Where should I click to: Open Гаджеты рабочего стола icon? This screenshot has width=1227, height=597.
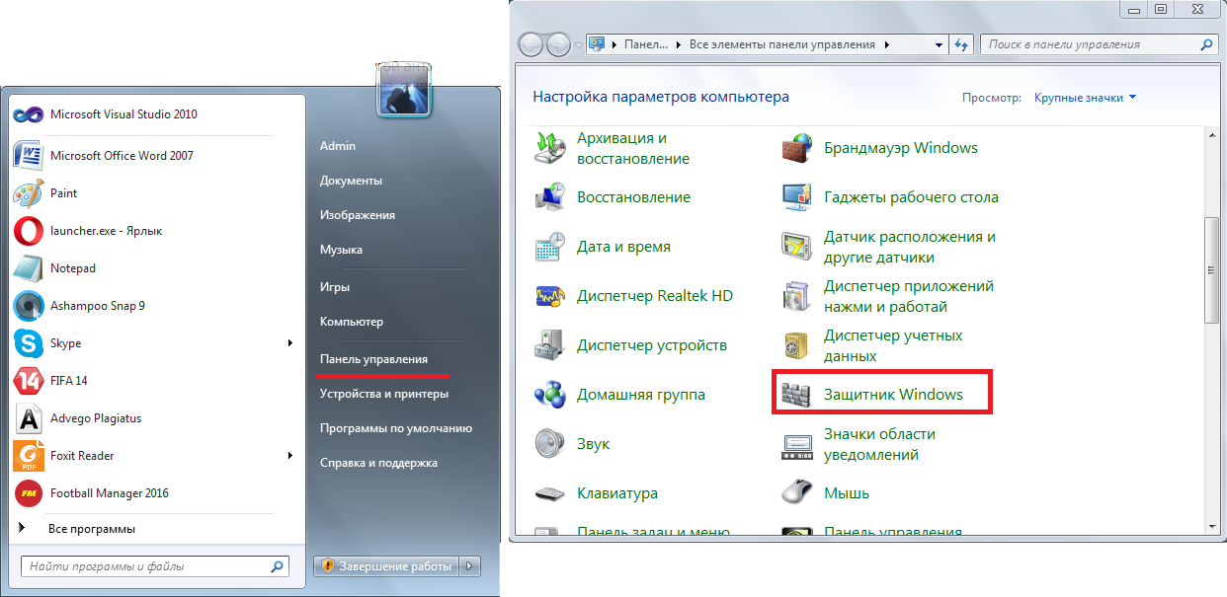coord(797,197)
